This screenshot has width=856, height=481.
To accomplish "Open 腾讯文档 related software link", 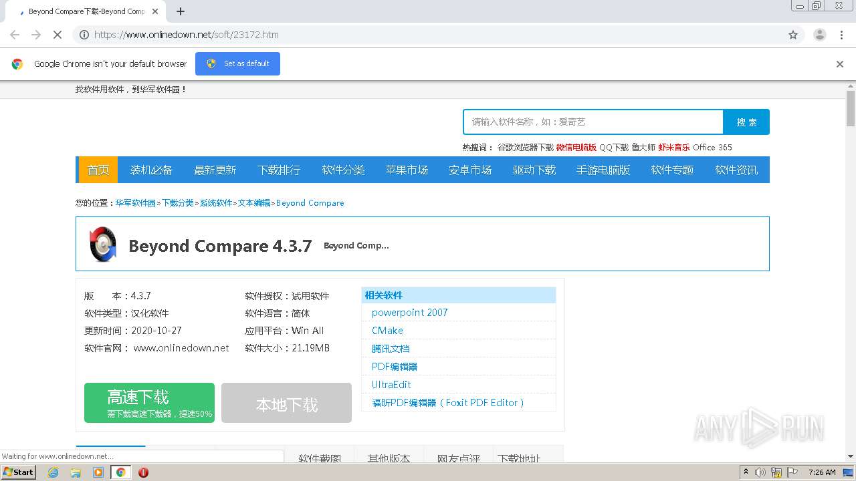I will [x=391, y=349].
